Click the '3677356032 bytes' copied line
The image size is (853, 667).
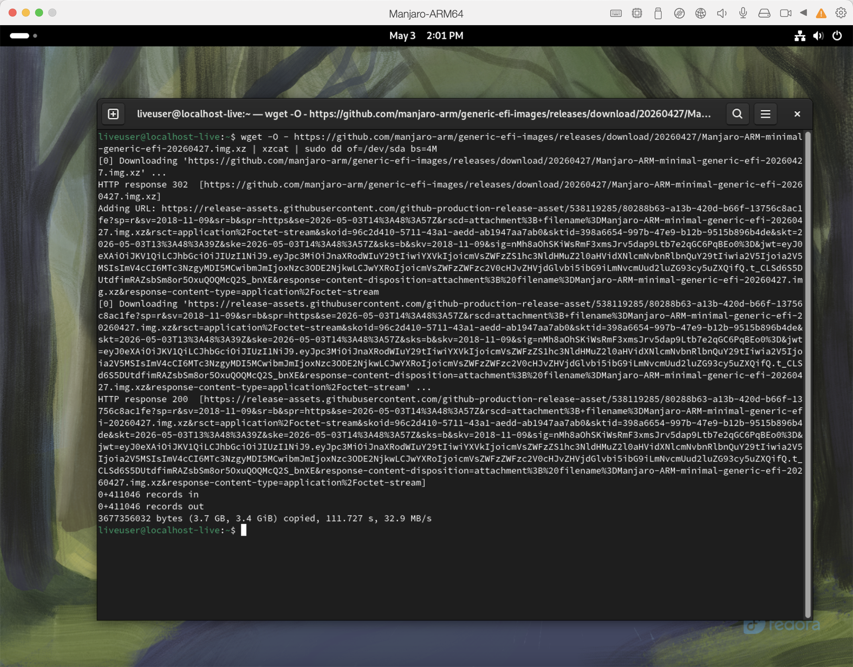pos(265,518)
